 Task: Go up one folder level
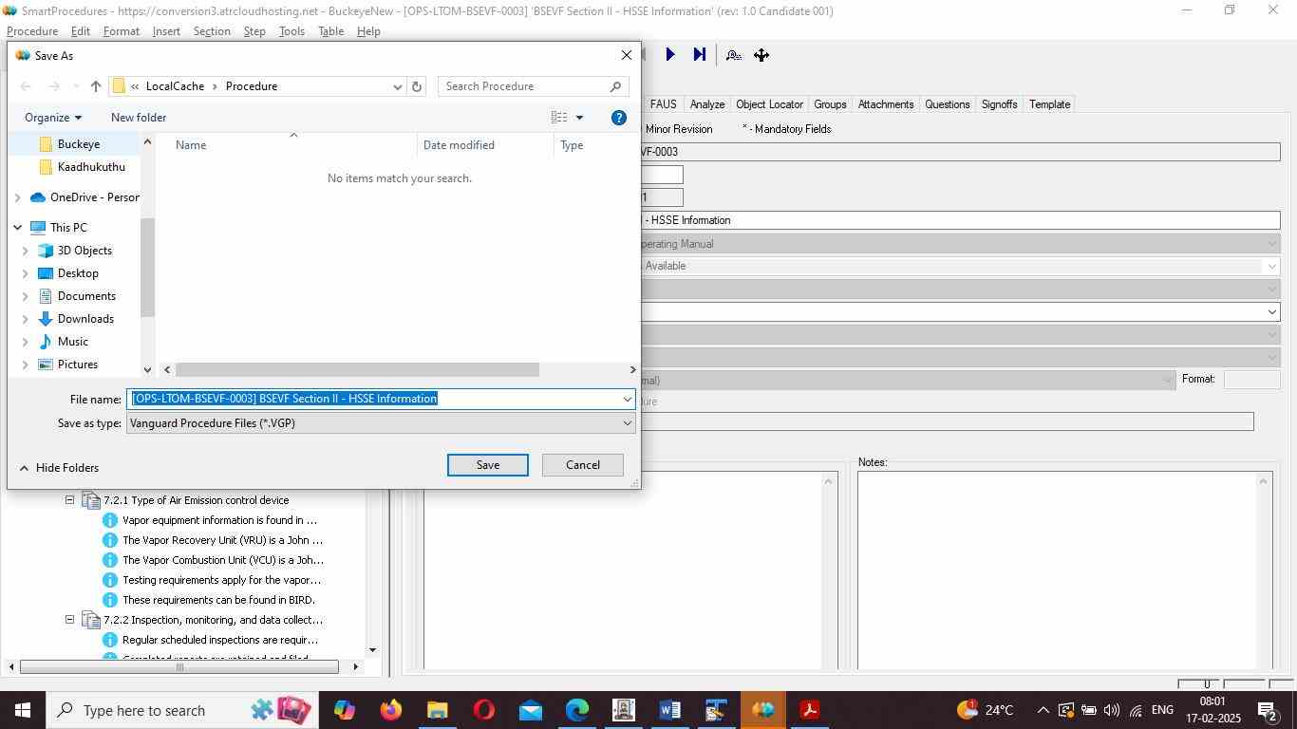click(x=96, y=86)
